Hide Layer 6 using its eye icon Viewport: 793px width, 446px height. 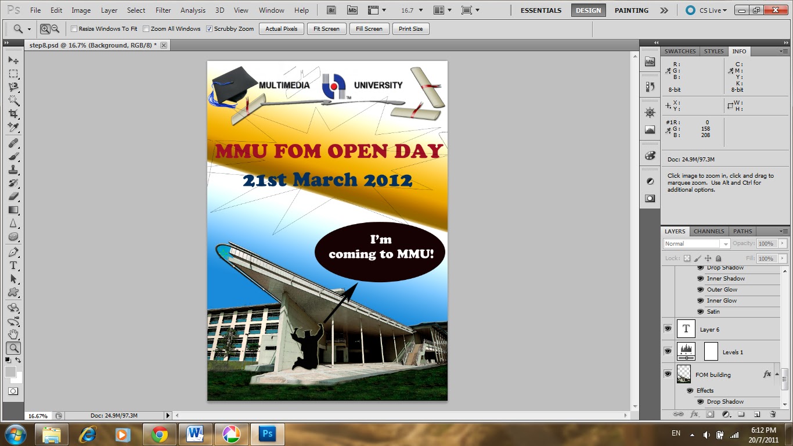coord(668,329)
